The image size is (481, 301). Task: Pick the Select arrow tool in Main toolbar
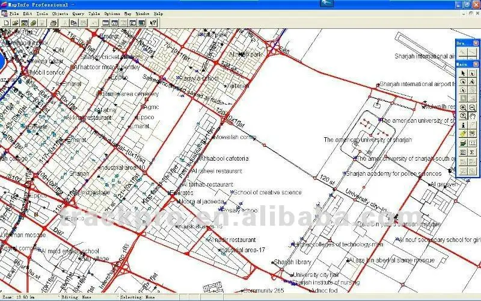463,73
